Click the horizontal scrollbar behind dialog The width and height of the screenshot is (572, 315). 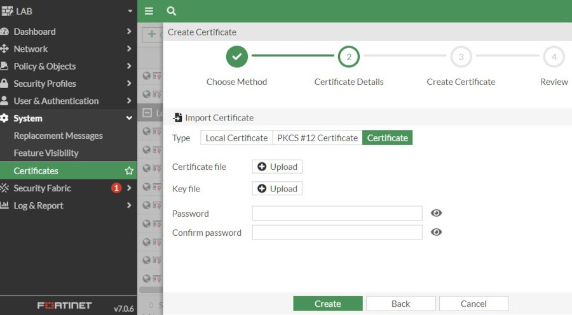(x=151, y=290)
